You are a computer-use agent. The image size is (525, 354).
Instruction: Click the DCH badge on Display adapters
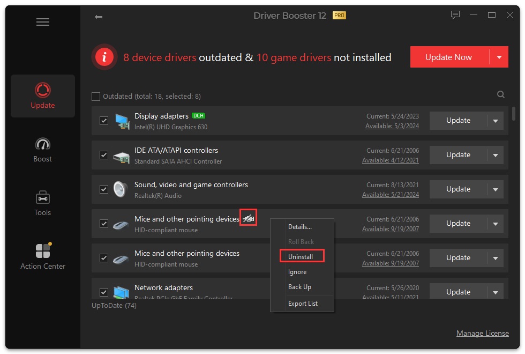(198, 116)
